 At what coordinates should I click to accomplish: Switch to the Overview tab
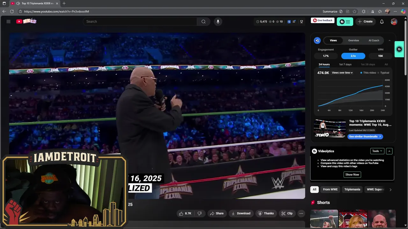(x=353, y=40)
